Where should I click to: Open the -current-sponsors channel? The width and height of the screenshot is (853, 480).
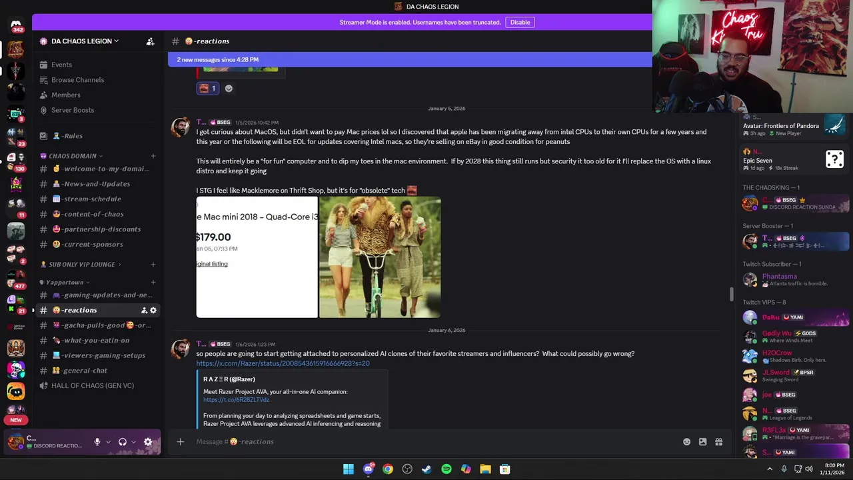[x=98, y=244]
